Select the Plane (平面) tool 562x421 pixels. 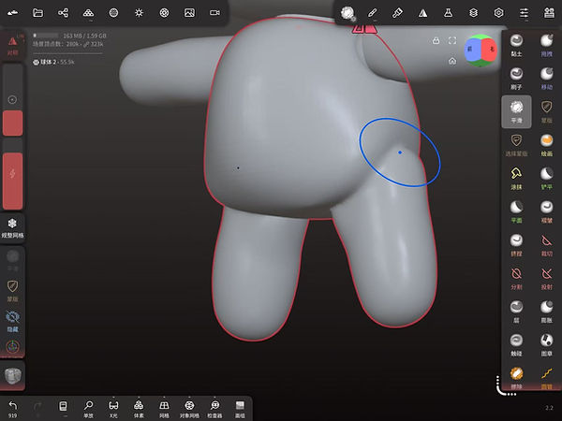point(516,211)
